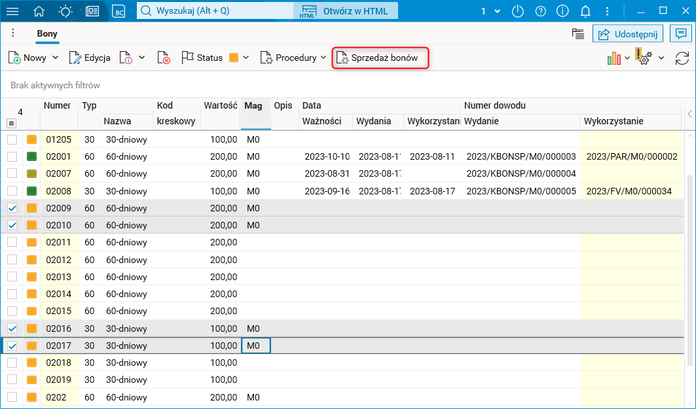Open the Status color dropdown arrow

tap(246, 58)
